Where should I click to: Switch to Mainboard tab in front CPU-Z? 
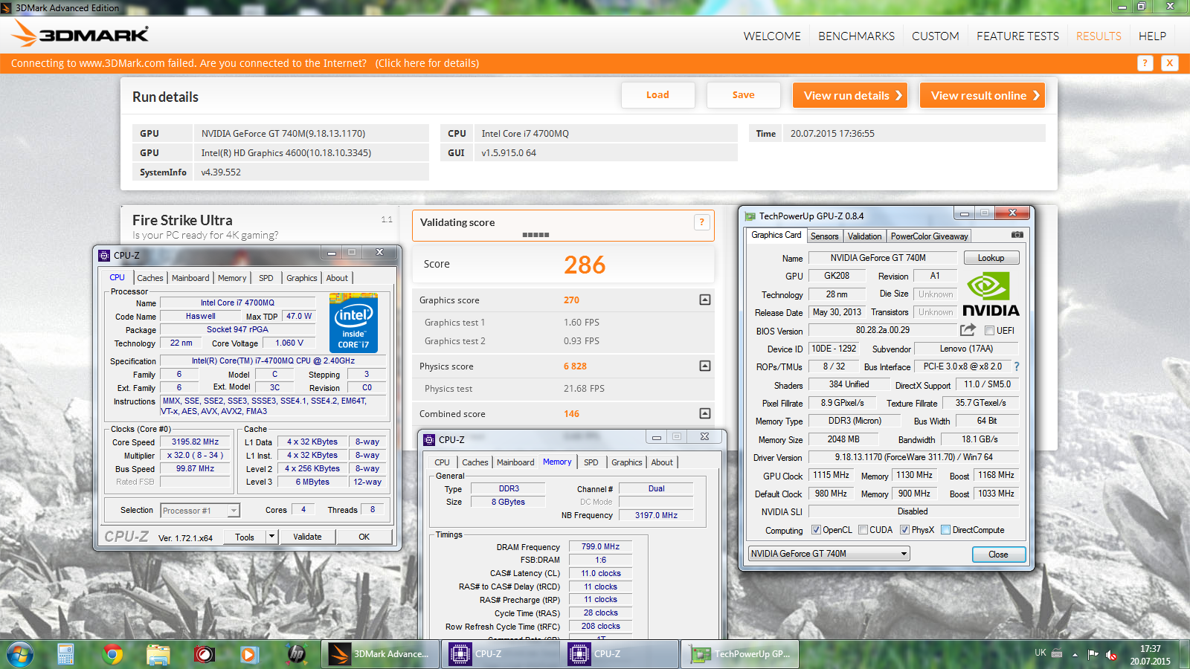click(190, 278)
